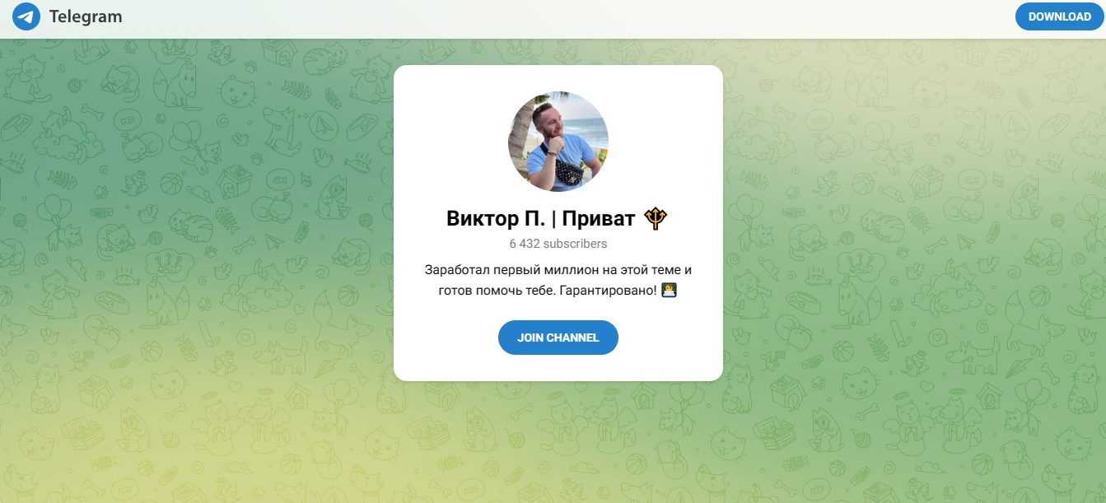Click the "6 432 subscribers" count
The height and width of the screenshot is (503, 1106).
[x=558, y=244]
